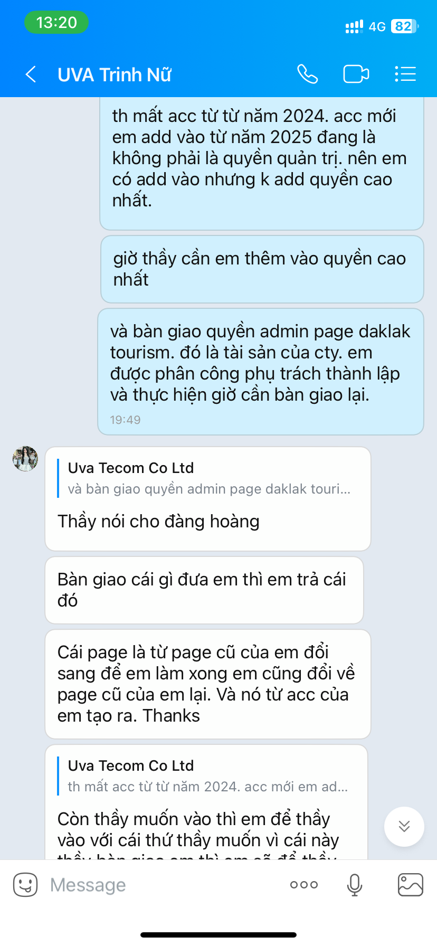Tap the back arrow in the chat header
Screen dimensions: 437x946
pos(31,74)
